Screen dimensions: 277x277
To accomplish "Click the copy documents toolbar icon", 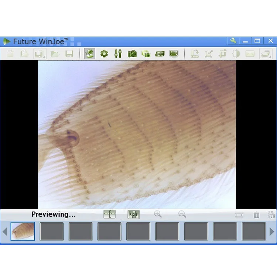I will (24, 54).
